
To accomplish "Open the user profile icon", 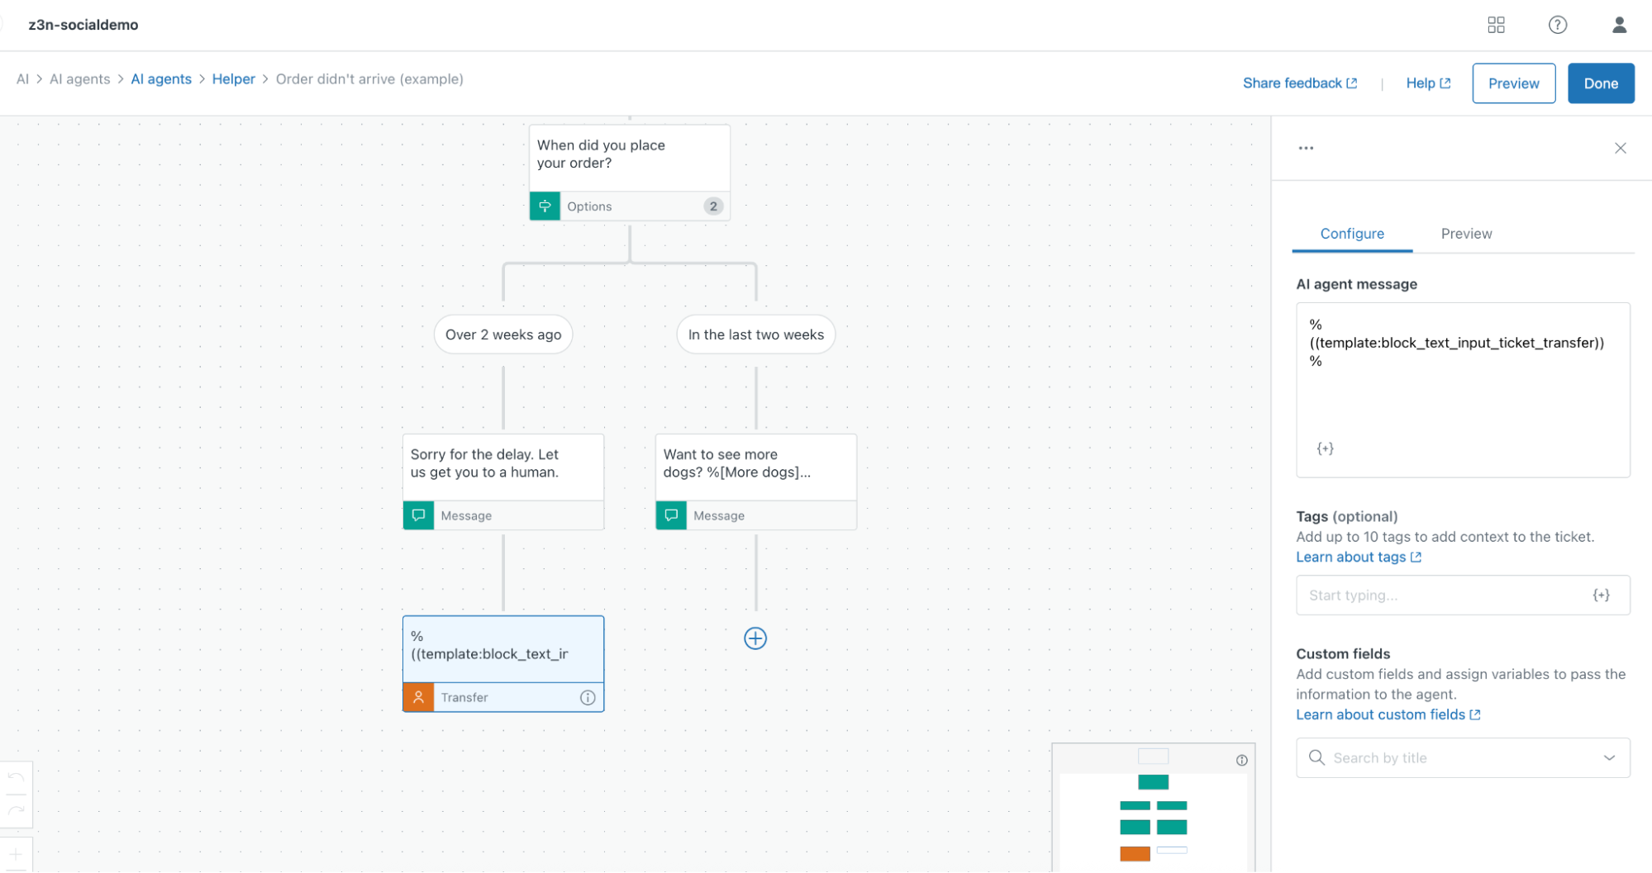I will click(x=1619, y=25).
